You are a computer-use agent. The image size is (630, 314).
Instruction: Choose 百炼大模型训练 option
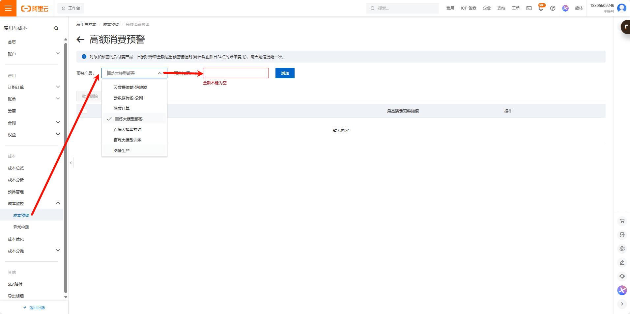point(134,140)
